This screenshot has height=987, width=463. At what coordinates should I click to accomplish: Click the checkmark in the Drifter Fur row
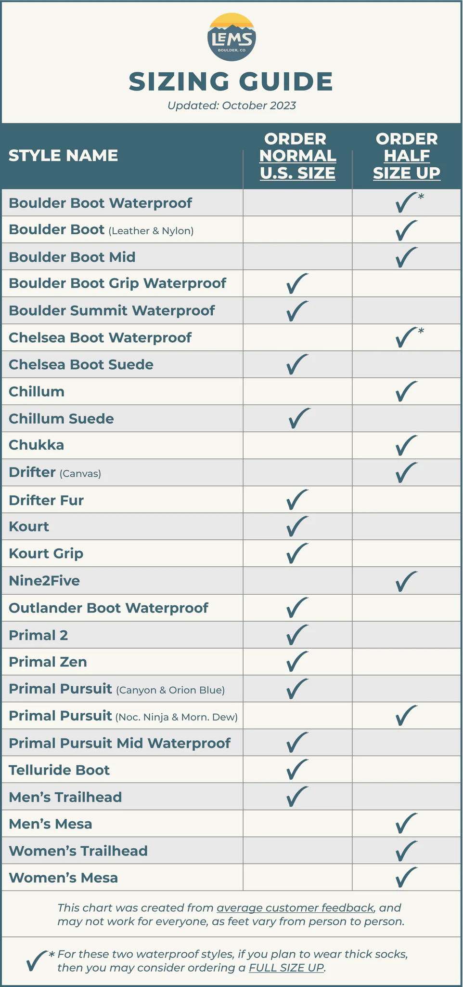[x=297, y=500]
